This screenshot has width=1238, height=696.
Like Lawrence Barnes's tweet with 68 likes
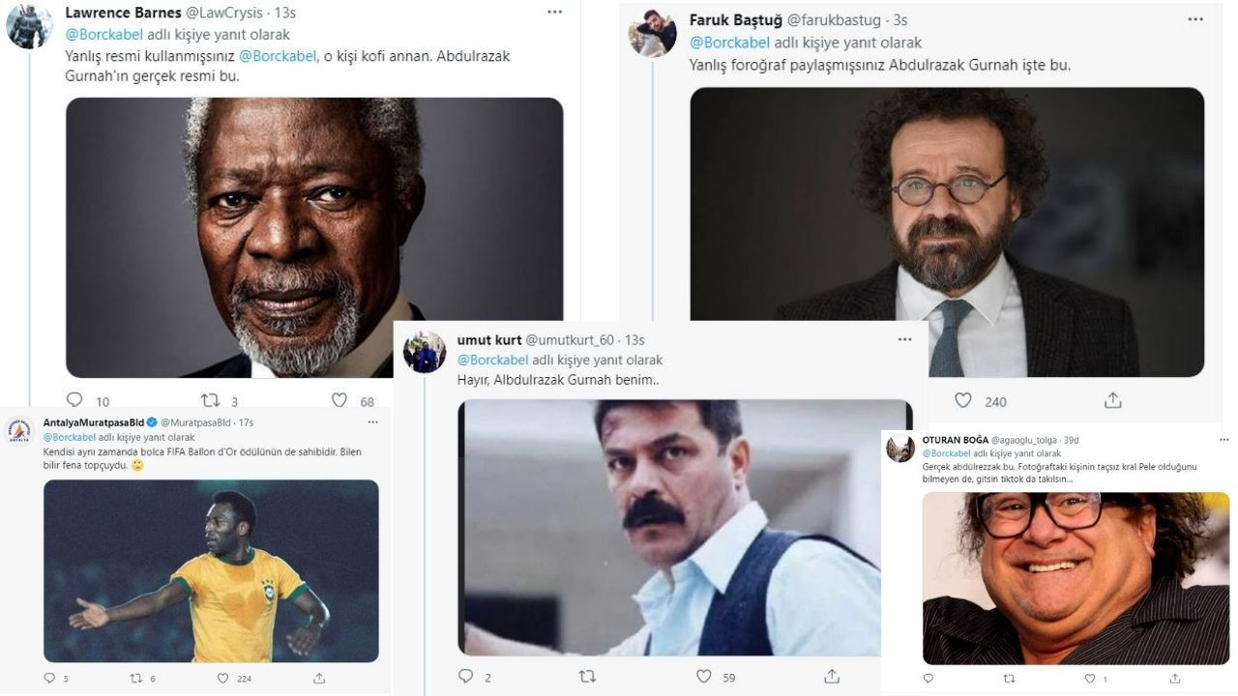tap(339, 400)
